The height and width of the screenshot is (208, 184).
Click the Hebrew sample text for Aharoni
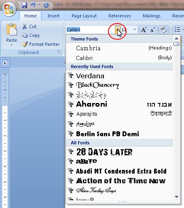pos(159,105)
